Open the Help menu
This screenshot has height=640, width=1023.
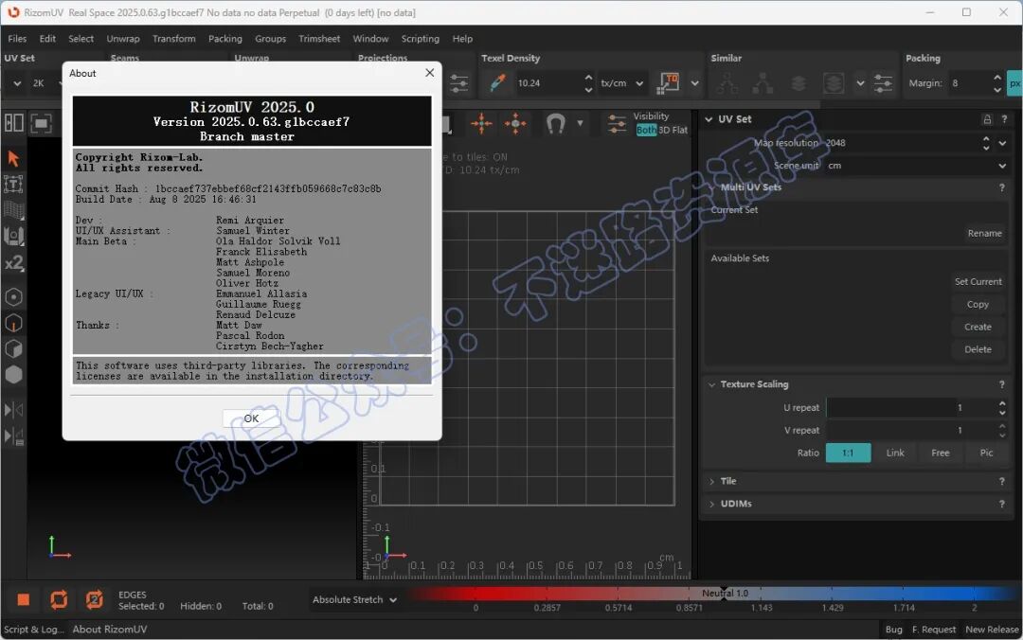[462, 39]
